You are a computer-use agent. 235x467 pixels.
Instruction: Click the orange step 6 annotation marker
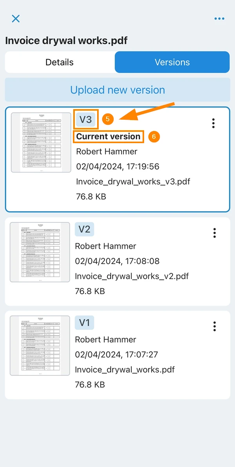154,137
